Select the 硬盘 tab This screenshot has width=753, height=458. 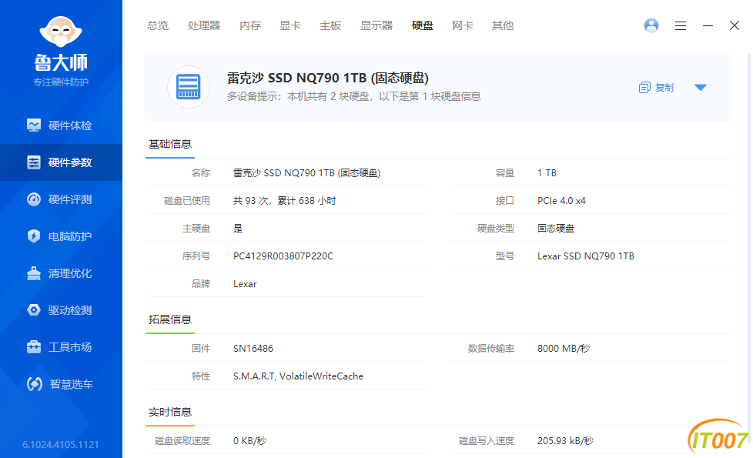click(423, 25)
